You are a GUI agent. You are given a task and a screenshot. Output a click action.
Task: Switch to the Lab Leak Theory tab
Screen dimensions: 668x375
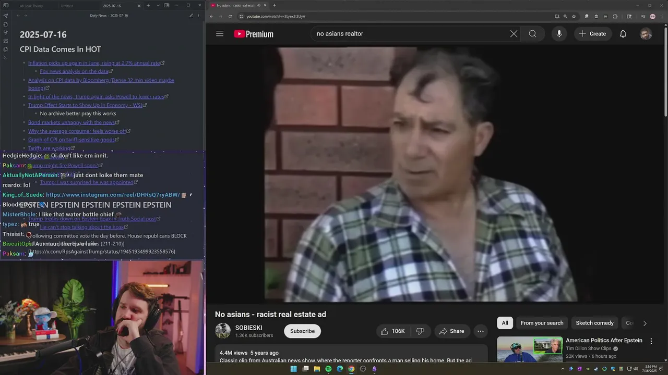click(x=31, y=6)
